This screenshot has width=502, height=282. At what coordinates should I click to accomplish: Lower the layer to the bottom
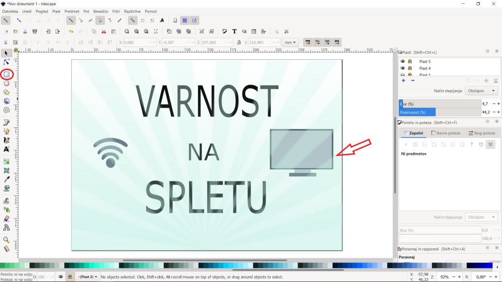496,81
